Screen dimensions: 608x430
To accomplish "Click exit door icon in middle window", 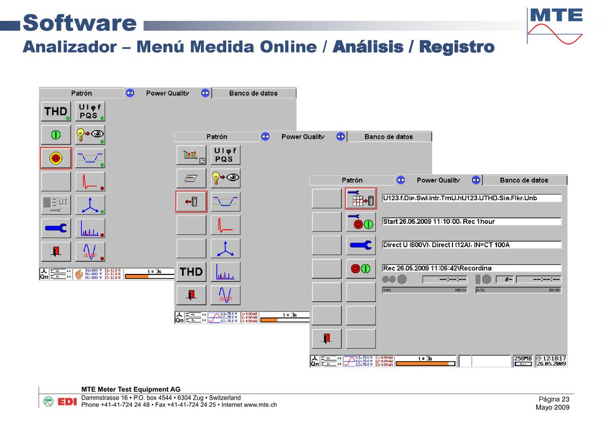I will pos(192,295).
